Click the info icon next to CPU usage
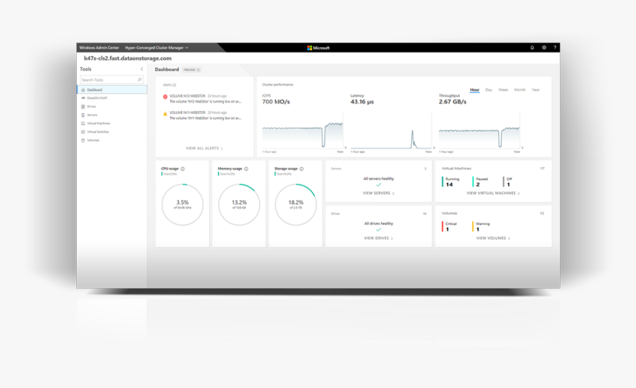 [x=183, y=169]
